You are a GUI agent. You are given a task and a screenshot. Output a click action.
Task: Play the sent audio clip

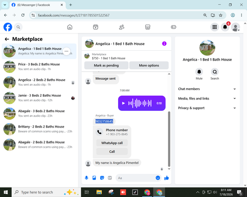(123, 103)
